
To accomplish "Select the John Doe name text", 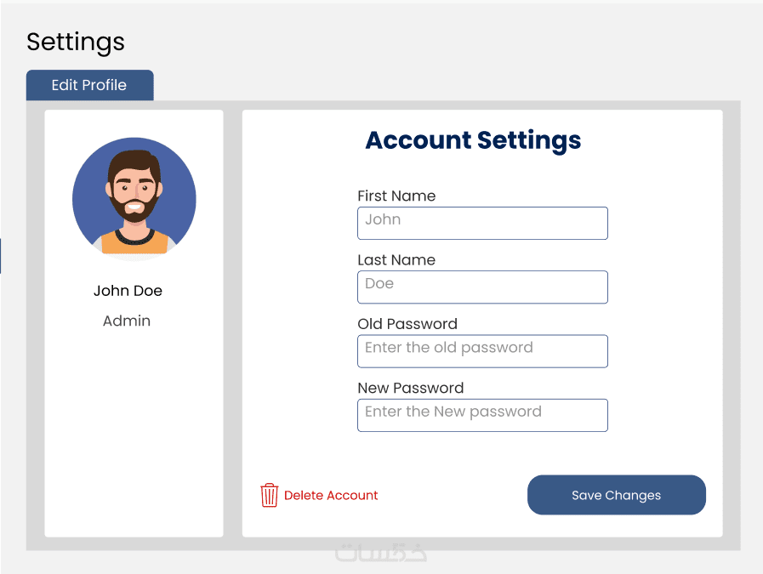I will [128, 291].
